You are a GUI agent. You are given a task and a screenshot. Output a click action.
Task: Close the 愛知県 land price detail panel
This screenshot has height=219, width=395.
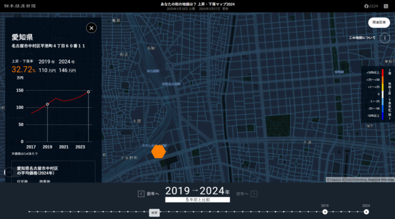click(91, 28)
